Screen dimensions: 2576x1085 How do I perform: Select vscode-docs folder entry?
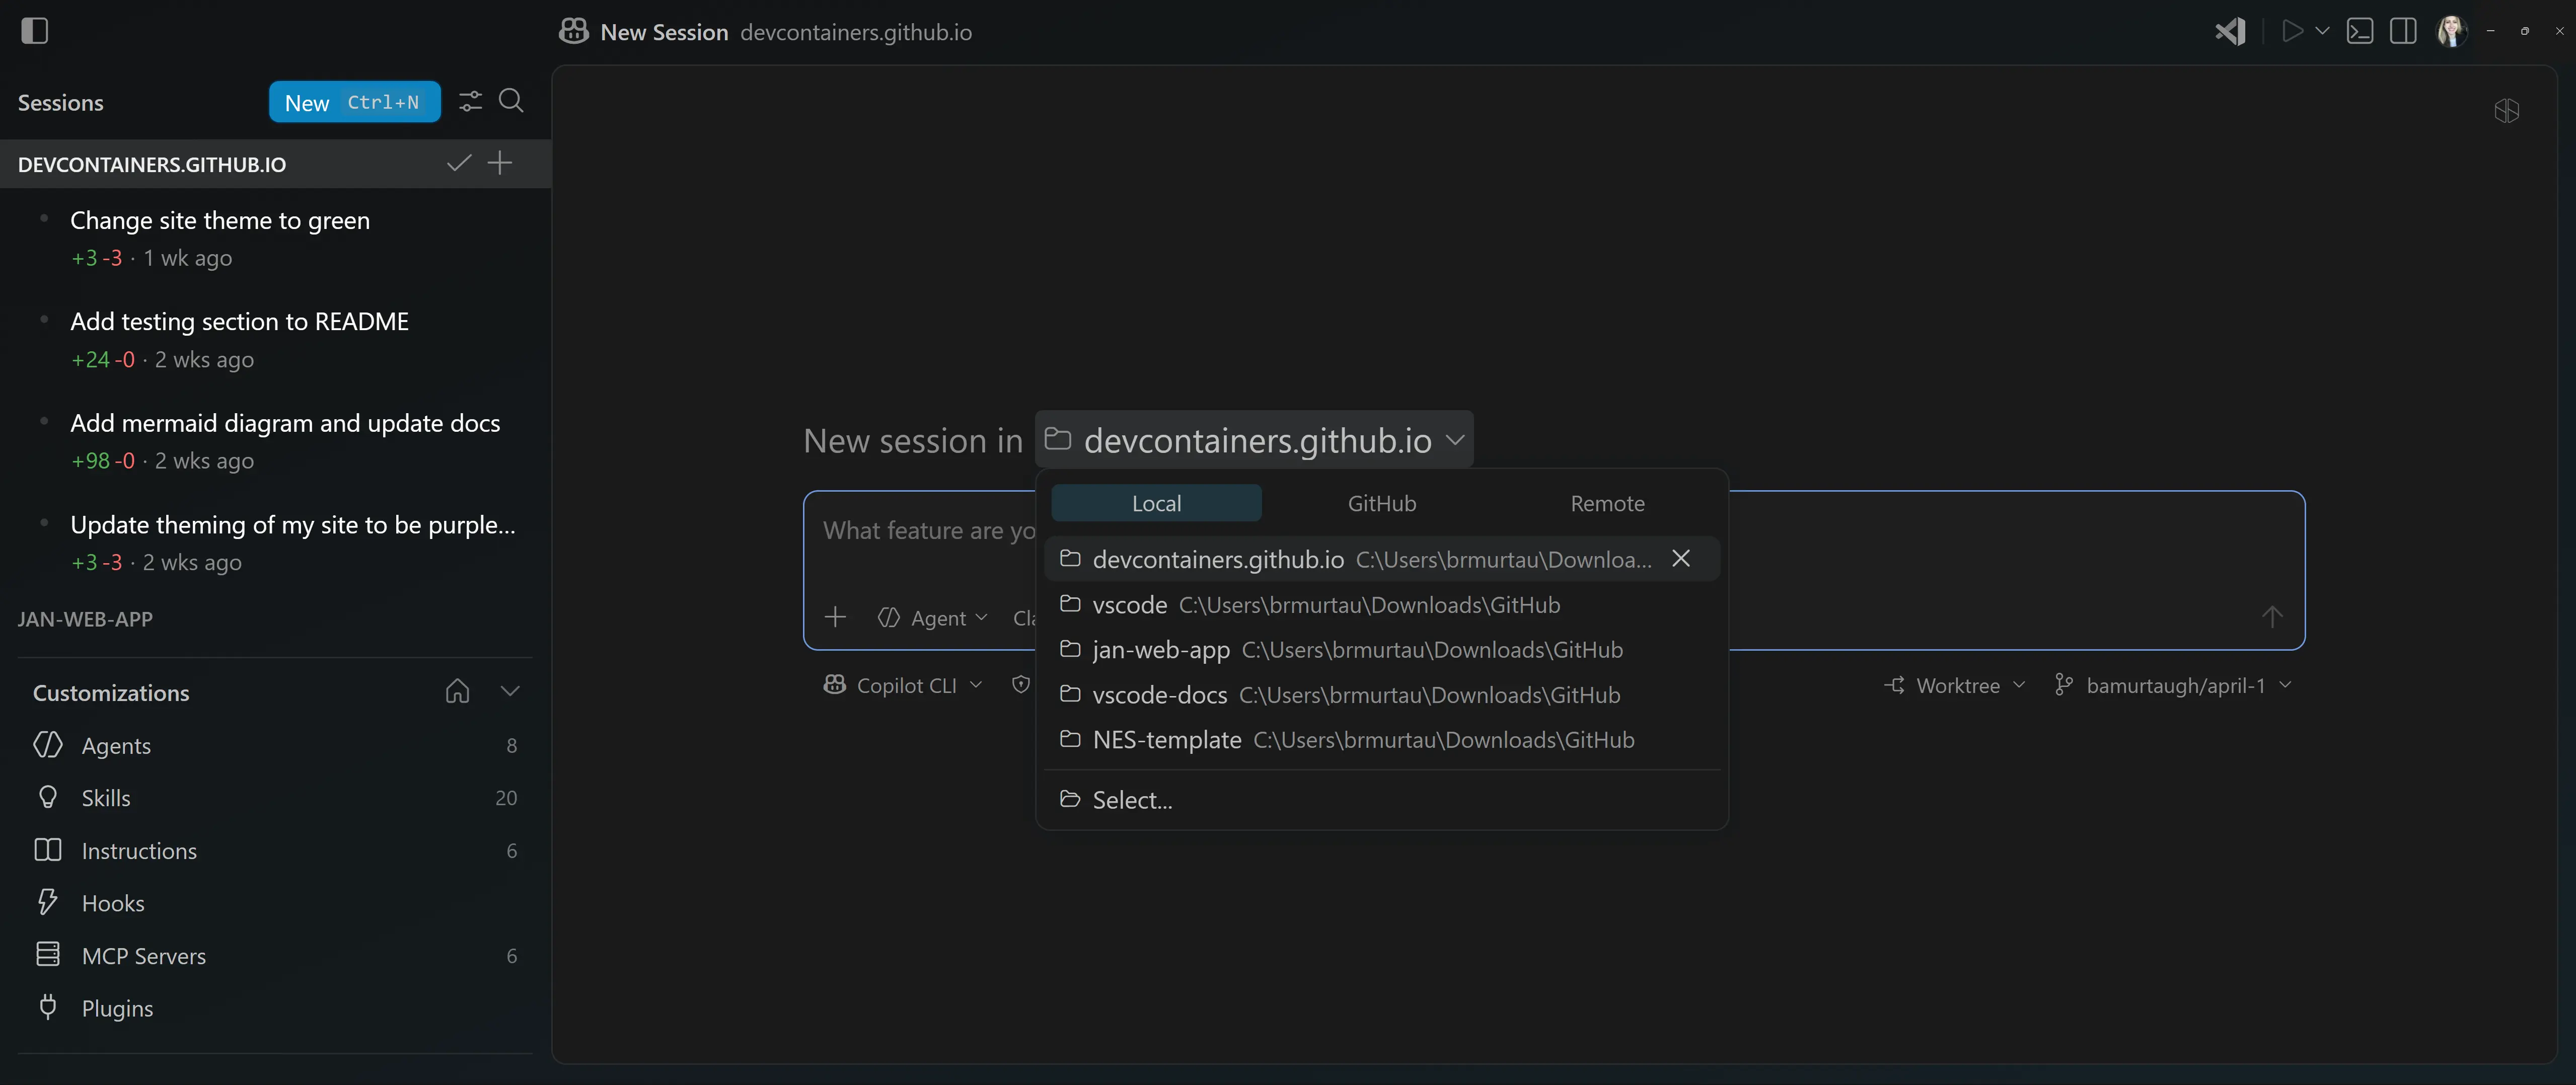coord(1382,694)
